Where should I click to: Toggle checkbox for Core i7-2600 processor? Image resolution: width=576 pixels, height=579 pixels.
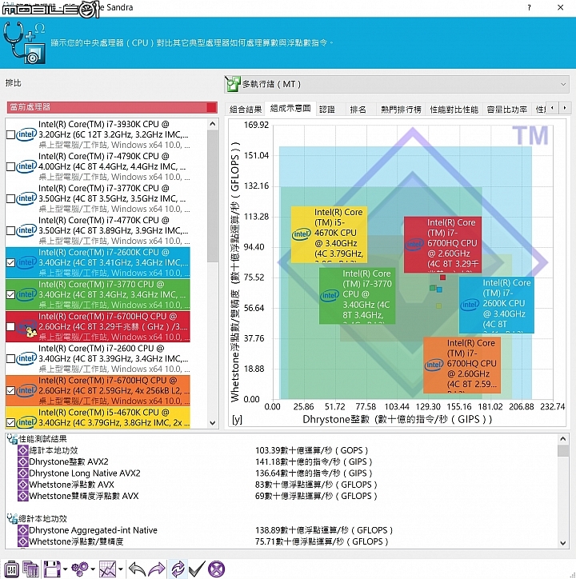click(10, 358)
